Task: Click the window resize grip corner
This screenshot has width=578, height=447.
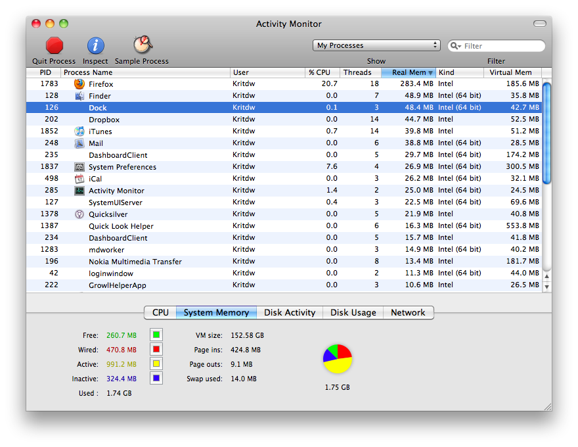Action: 548,407
